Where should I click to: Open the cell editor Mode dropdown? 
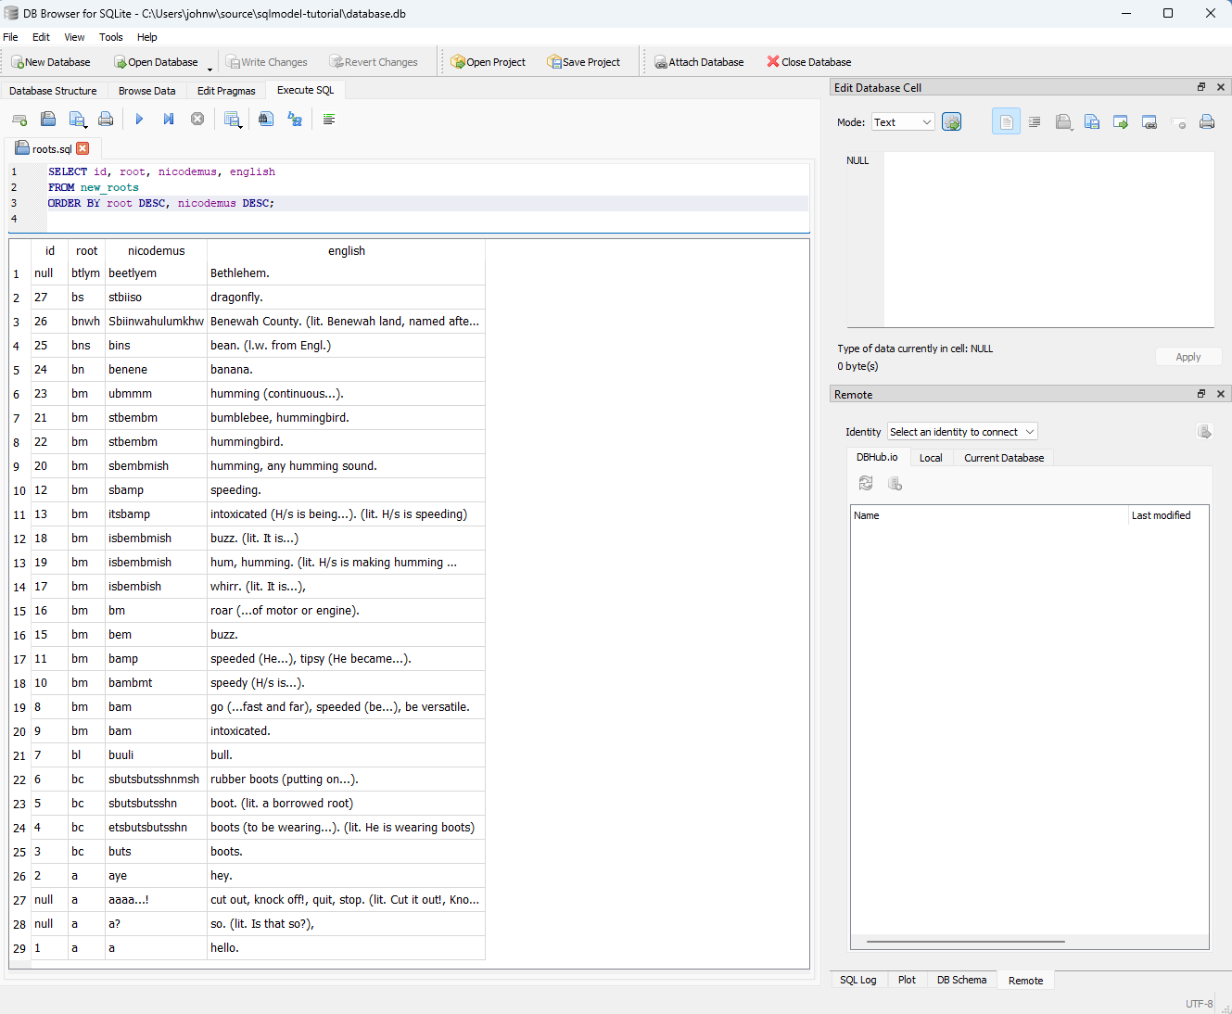pos(902,122)
